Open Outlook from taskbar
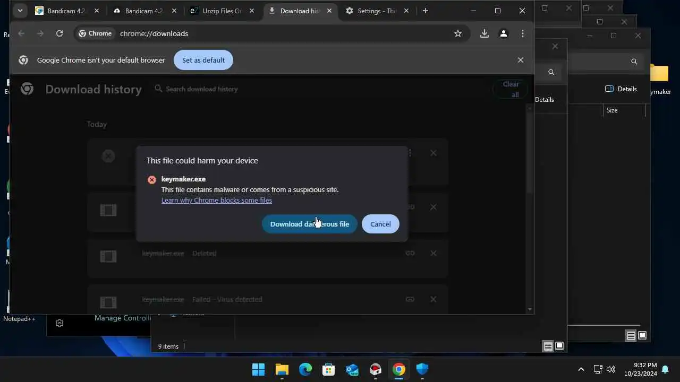The width and height of the screenshot is (680, 382). 352,369
